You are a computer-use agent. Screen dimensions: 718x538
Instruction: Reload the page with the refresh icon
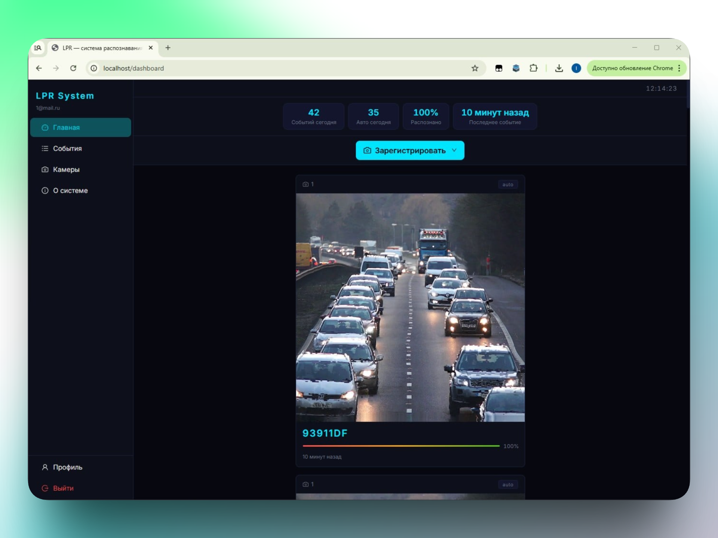(73, 68)
